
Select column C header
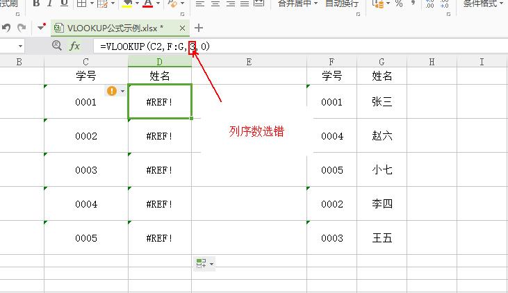[x=86, y=62]
